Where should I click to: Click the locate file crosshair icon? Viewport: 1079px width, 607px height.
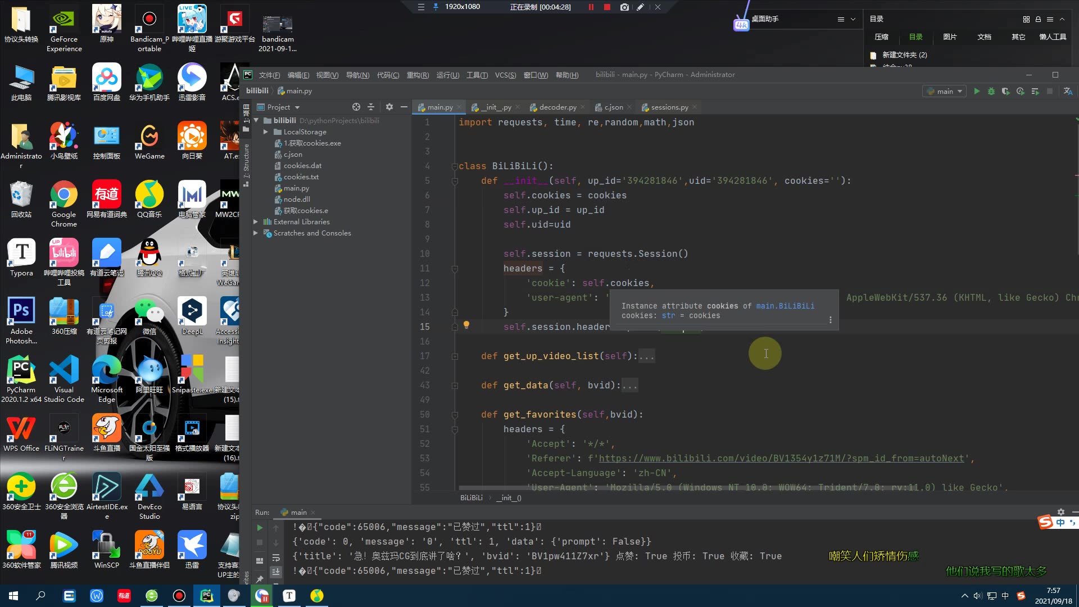pos(356,107)
